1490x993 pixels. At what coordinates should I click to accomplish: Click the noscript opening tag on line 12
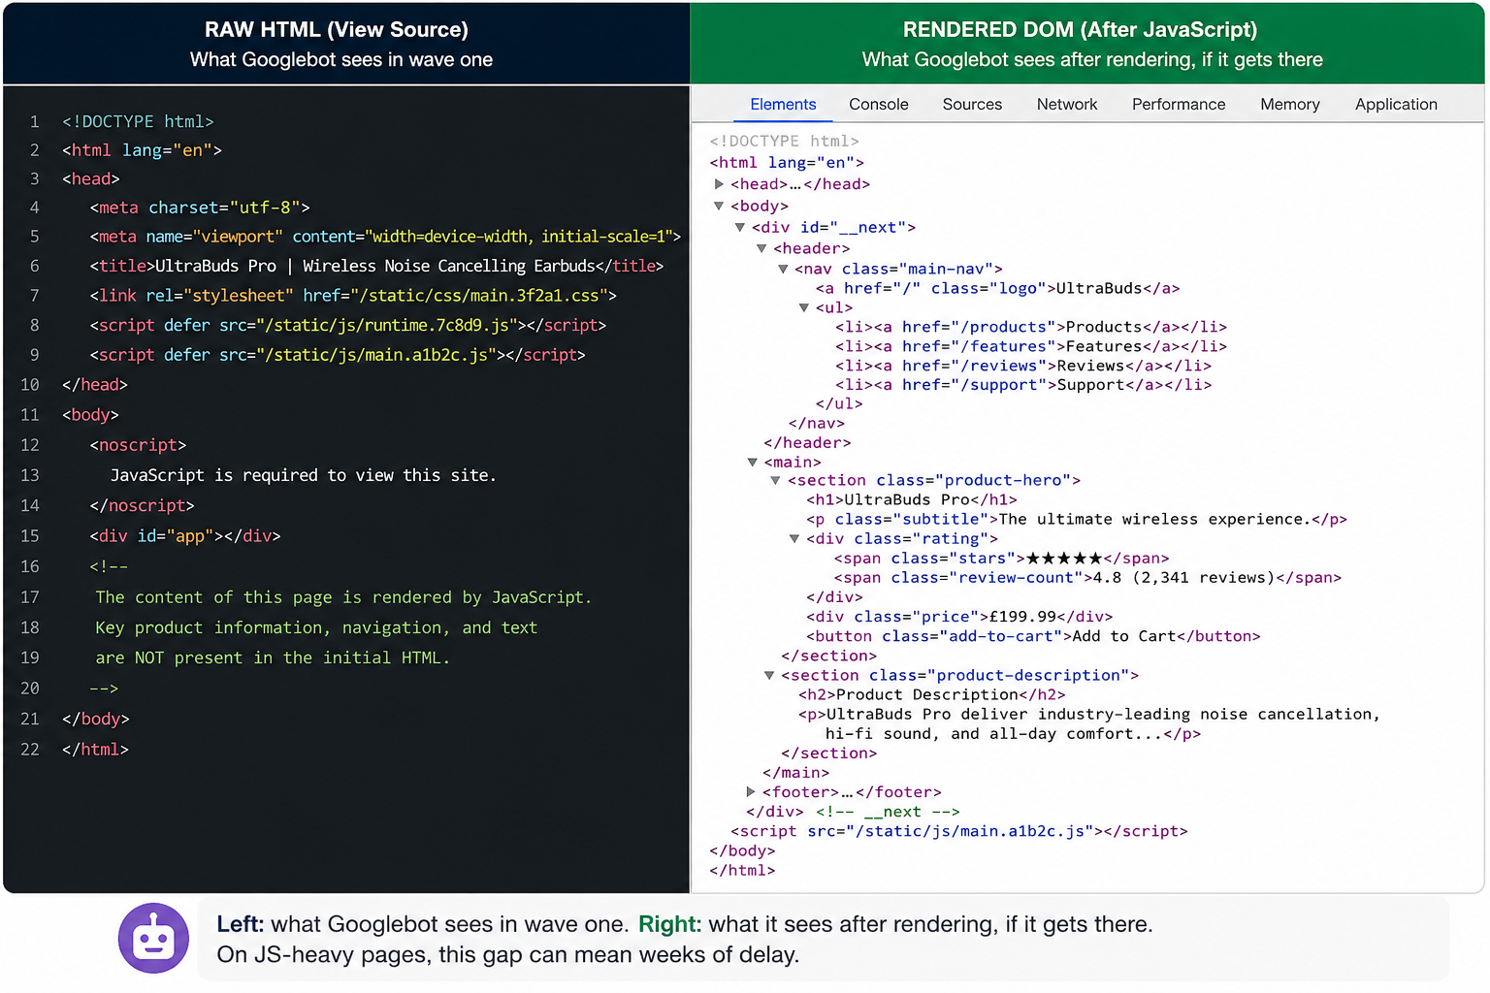tap(138, 445)
